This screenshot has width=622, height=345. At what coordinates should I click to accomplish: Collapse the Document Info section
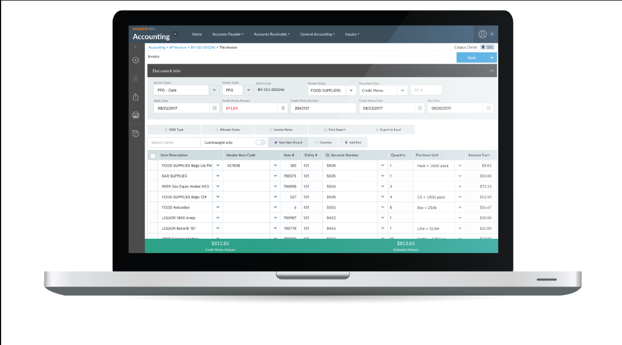(x=491, y=70)
